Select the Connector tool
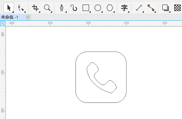 tap(151, 8)
